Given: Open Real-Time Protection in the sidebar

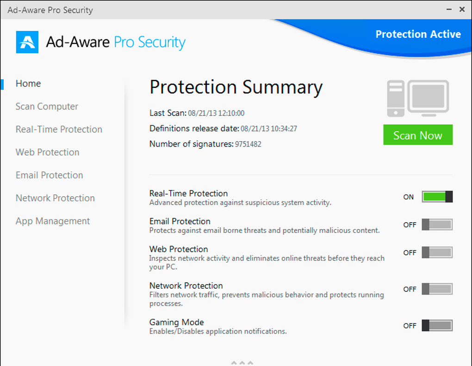Looking at the screenshot, I should pyautogui.click(x=59, y=130).
